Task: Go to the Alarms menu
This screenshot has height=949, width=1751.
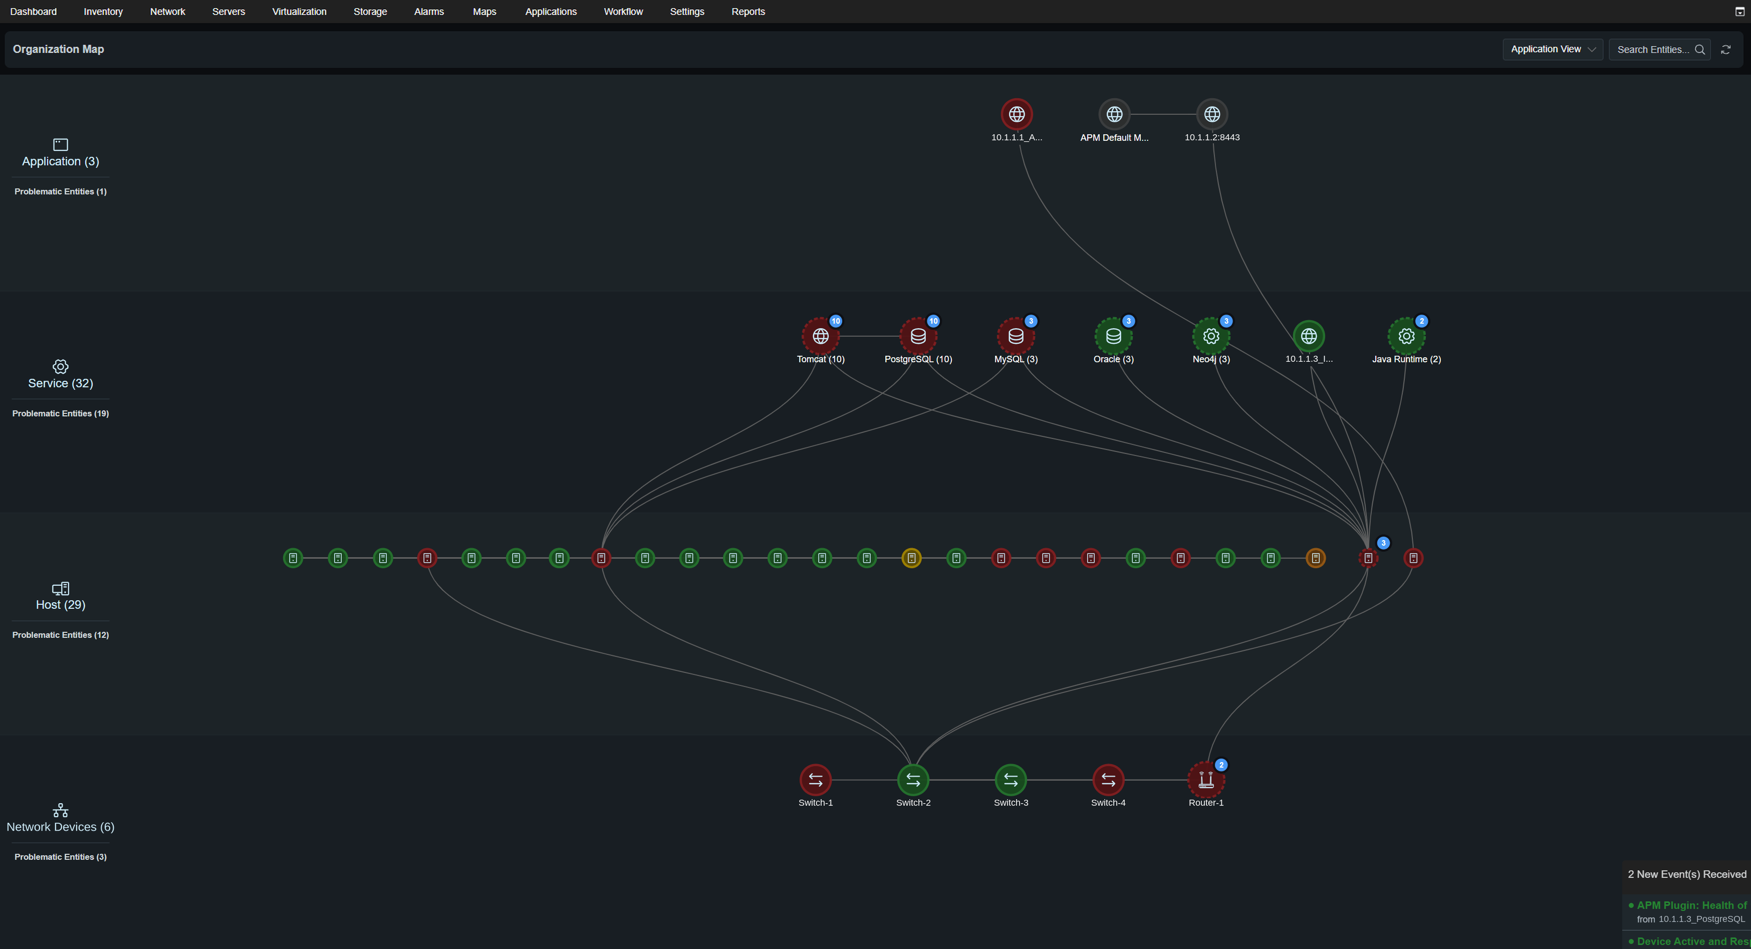Action: (429, 12)
